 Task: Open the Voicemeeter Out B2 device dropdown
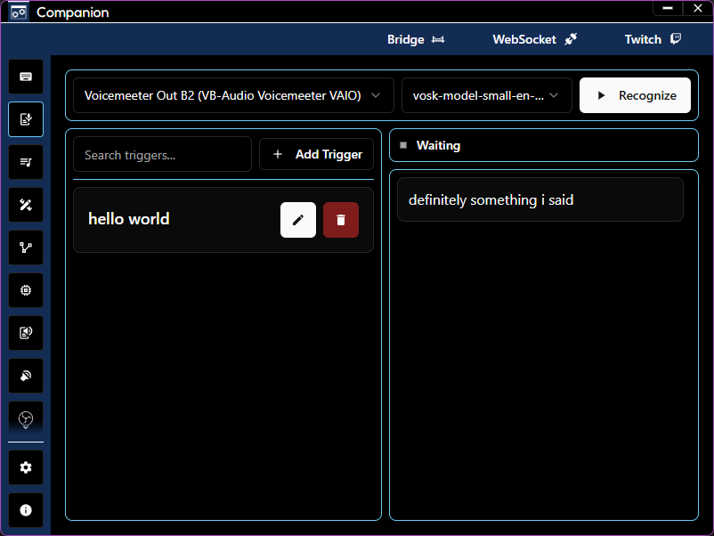click(x=233, y=95)
